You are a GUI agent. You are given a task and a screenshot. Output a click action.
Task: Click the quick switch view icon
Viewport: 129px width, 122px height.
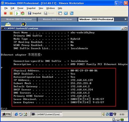[72, 13]
